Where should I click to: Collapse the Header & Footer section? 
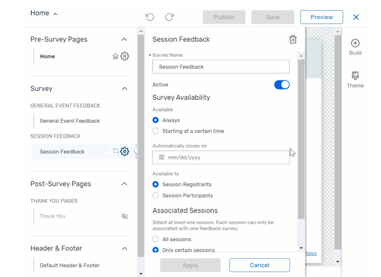[x=125, y=248]
